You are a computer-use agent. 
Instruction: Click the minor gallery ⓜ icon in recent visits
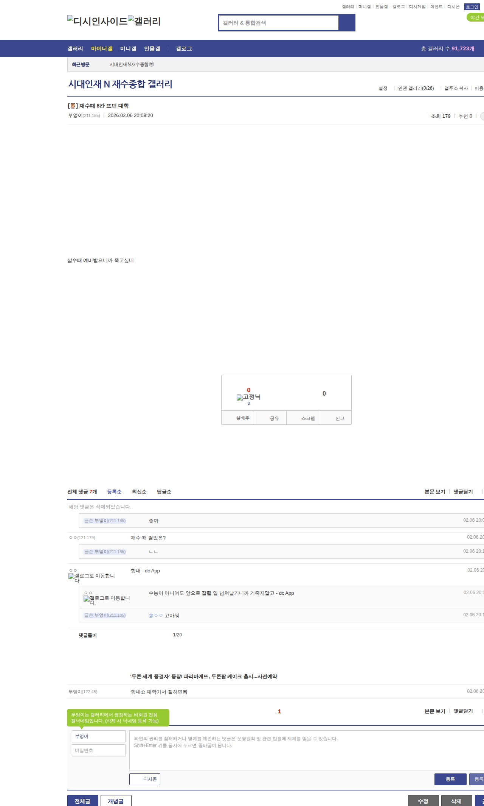click(x=152, y=64)
